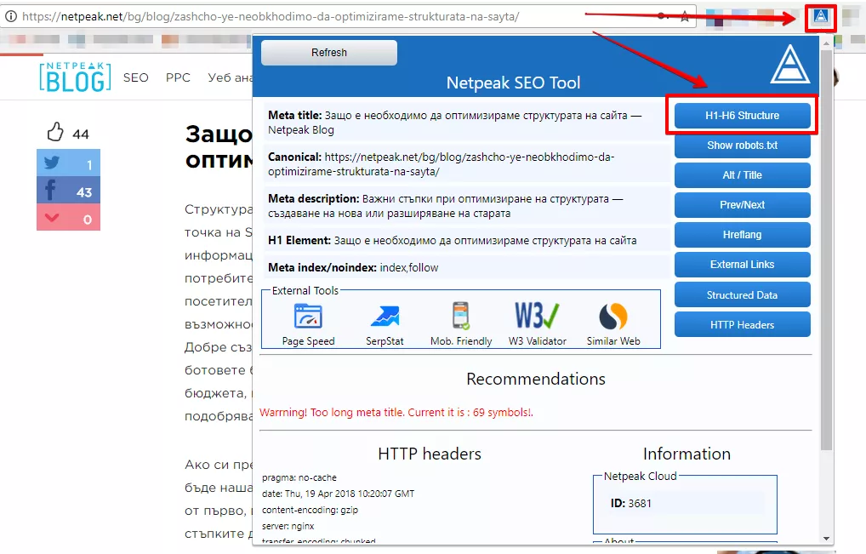Share the article on Facebook
This screenshot has width=866, height=554.
[x=69, y=191]
